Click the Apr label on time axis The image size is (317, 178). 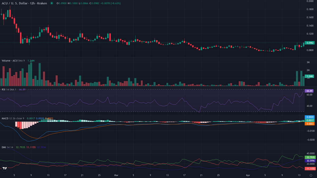(248, 175)
